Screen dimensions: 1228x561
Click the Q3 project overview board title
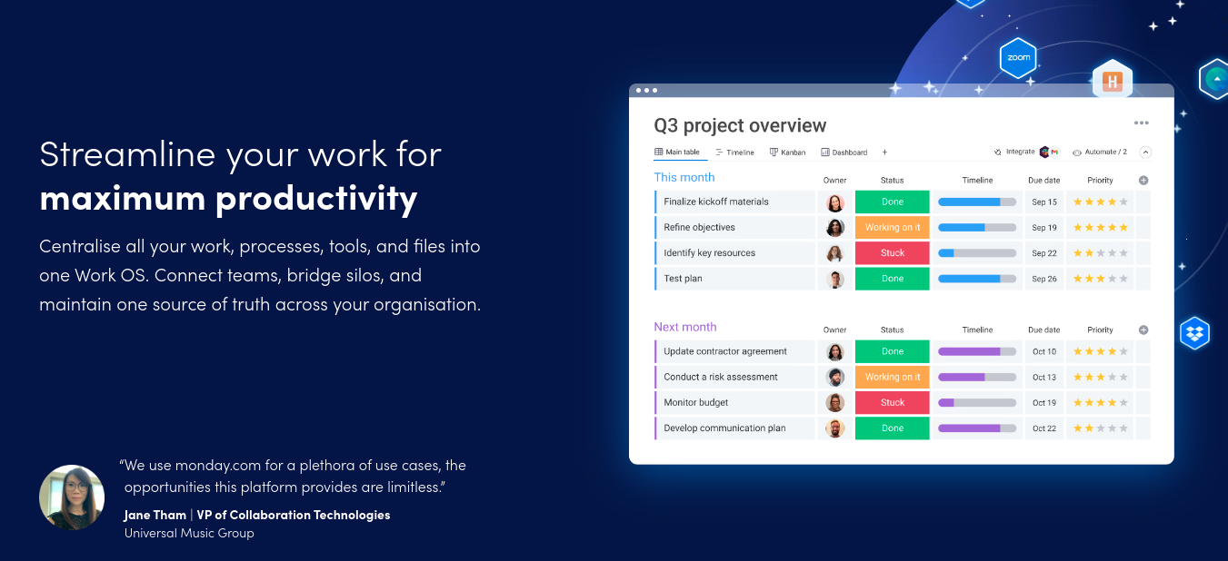click(x=740, y=125)
